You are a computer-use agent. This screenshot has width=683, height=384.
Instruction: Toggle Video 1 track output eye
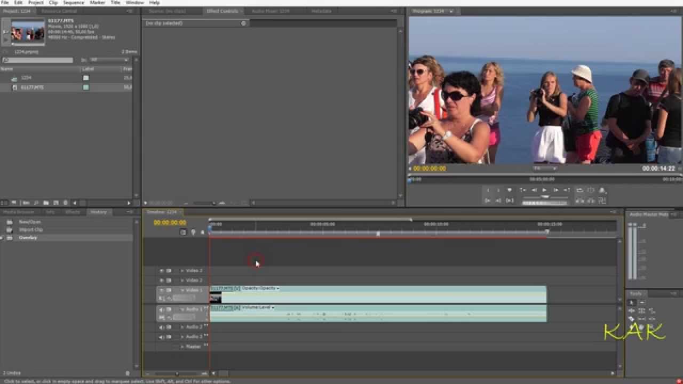pyautogui.click(x=162, y=290)
